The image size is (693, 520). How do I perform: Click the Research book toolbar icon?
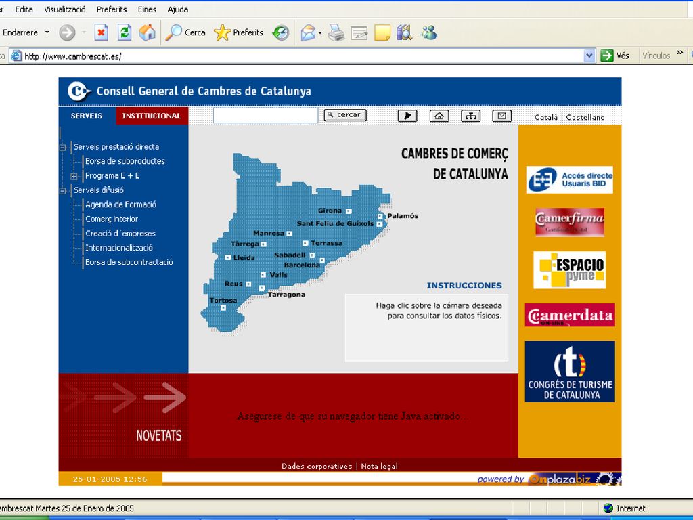405,32
